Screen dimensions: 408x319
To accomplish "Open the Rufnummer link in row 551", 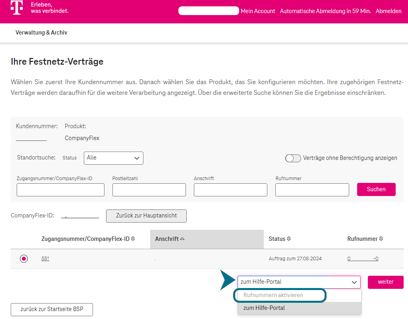I will (x=363, y=259).
